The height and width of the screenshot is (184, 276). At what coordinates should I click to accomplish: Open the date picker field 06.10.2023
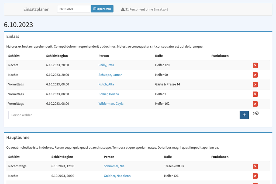coord(73,9)
